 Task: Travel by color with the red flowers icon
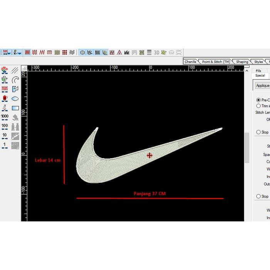pyautogui.click(x=5, y=71)
